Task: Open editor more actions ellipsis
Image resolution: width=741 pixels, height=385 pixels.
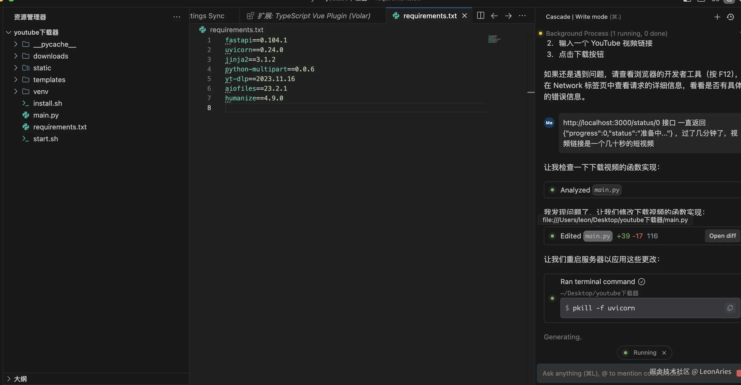Action: tap(522, 16)
